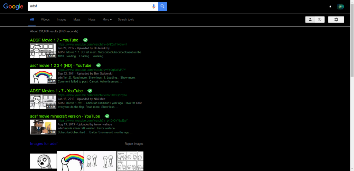
Task: Play the 13:26 video thumbnail
Action: pyautogui.click(x=43, y=102)
